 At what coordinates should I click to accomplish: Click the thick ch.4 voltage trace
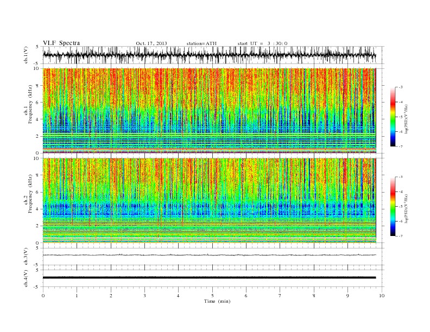pyautogui.click(x=209, y=278)
